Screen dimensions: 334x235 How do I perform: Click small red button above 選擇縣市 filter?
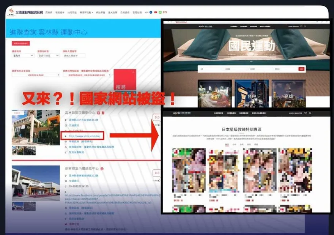[x=21, y=43]
